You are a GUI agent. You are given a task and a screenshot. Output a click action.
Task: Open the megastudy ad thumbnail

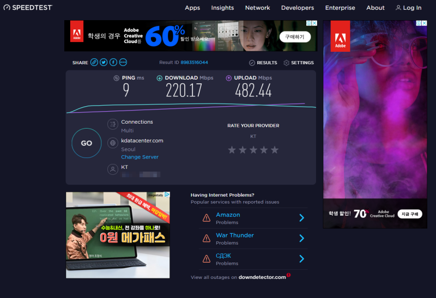(x=118, y=235)
